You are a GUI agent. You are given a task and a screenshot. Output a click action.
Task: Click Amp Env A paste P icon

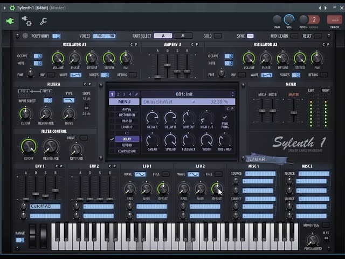(197, 44)
